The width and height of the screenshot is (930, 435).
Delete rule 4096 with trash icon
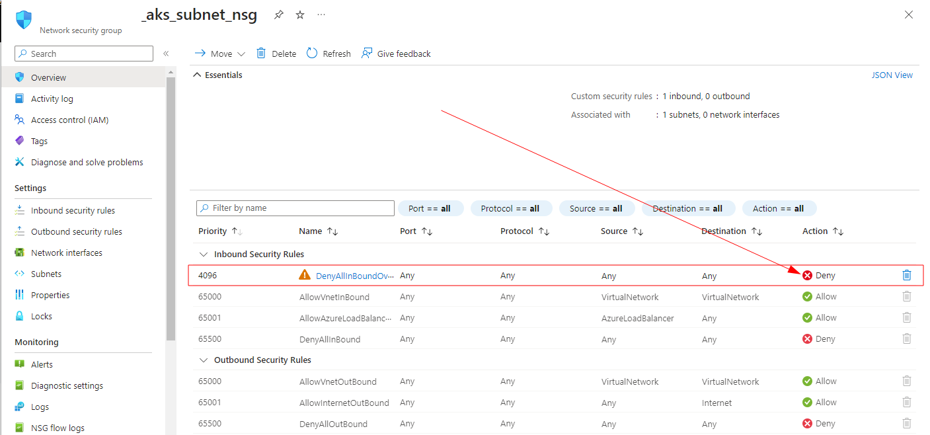[907, 275]
